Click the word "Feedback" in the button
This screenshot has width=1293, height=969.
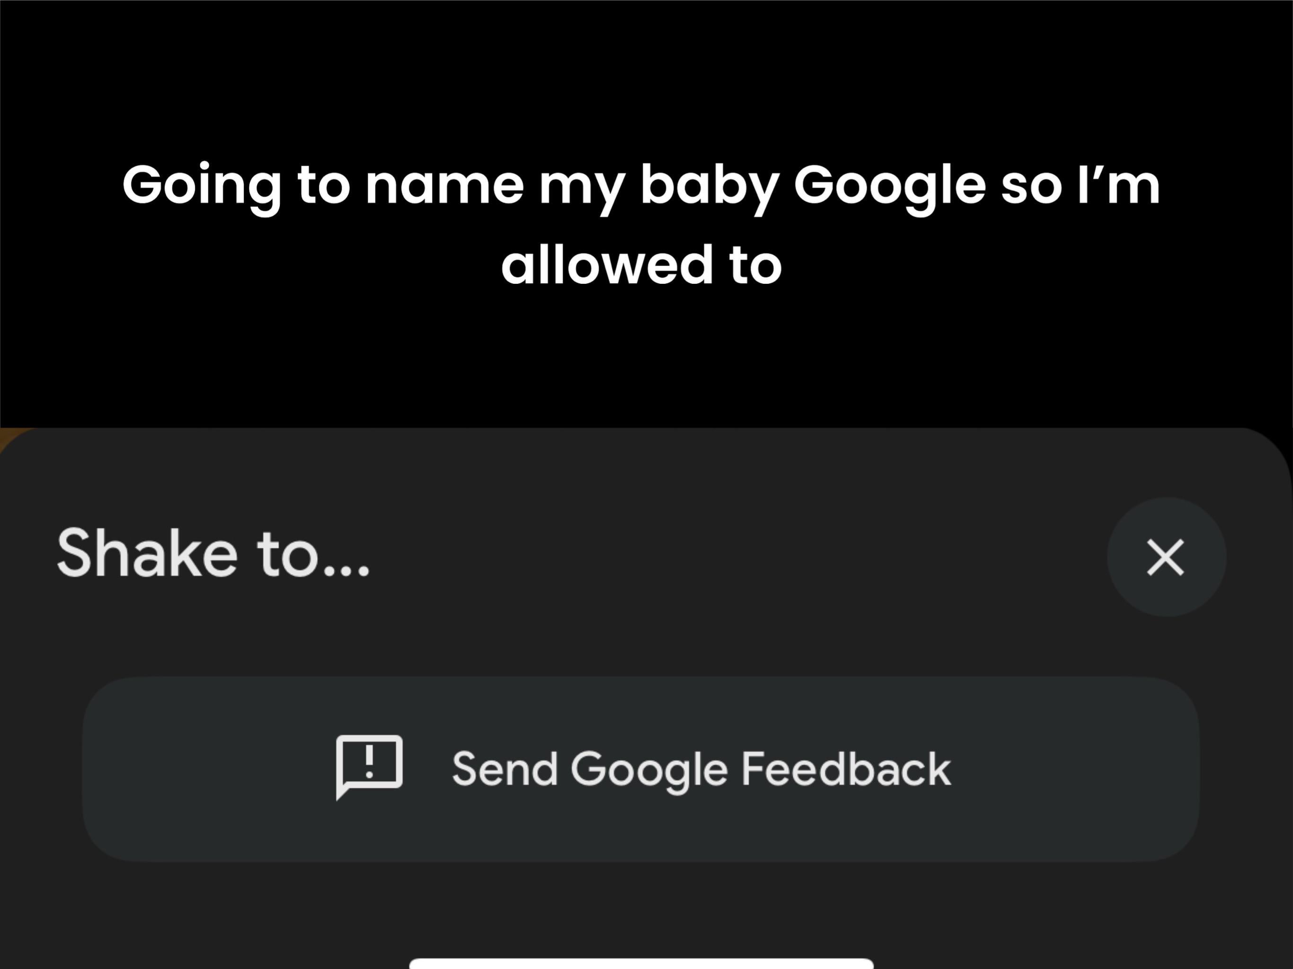(846, 769)
